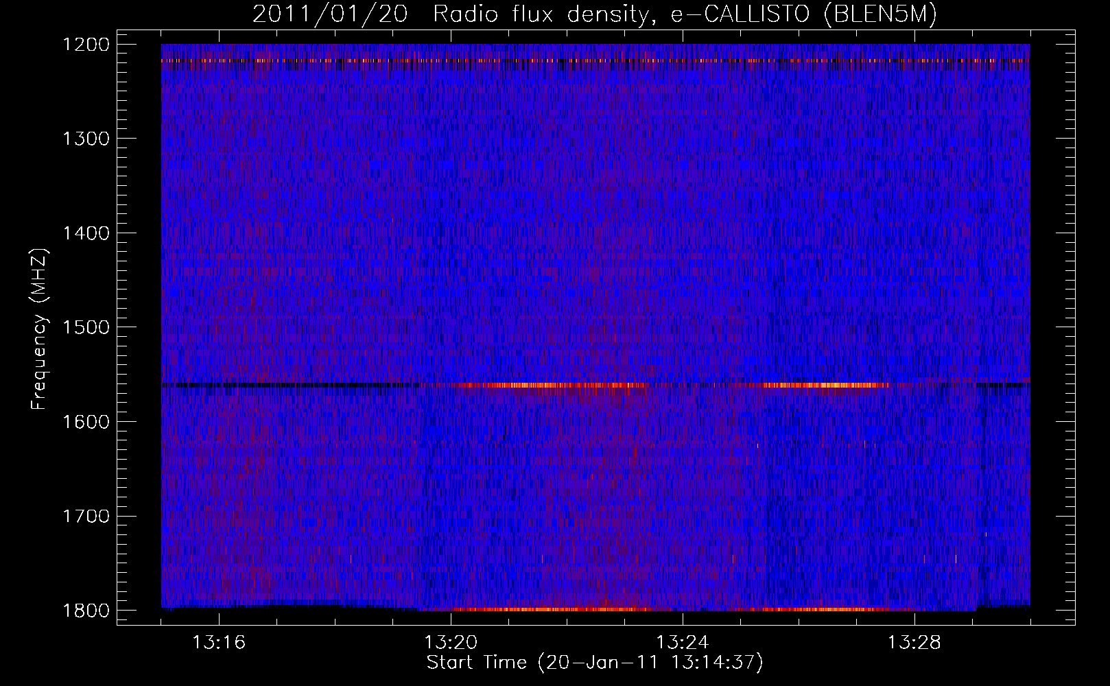Viewport: 1110px width, 686px height.
Task: Click the 1300 frequency tick label
Action: (85, 139)
